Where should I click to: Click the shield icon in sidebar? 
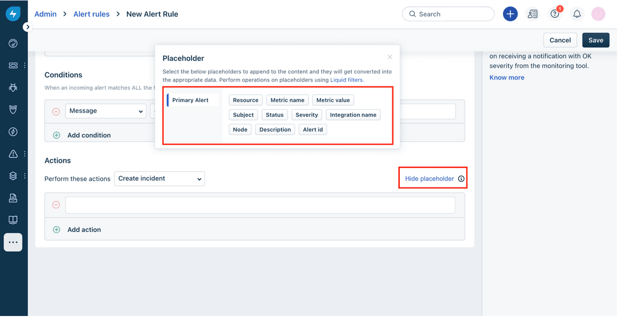click(x=13, y=110)
